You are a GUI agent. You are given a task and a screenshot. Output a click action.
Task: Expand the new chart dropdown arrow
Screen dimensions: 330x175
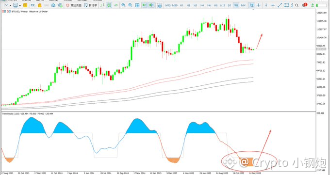coord(10,5)
